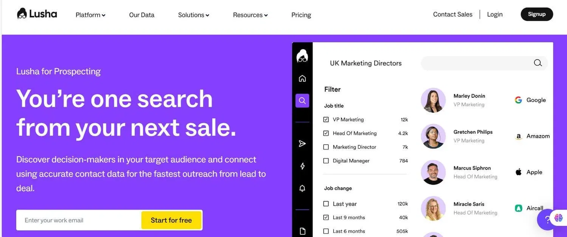Go to the Pricing page
This screenshot has height=237, width=567.
[x=301, y=15]
